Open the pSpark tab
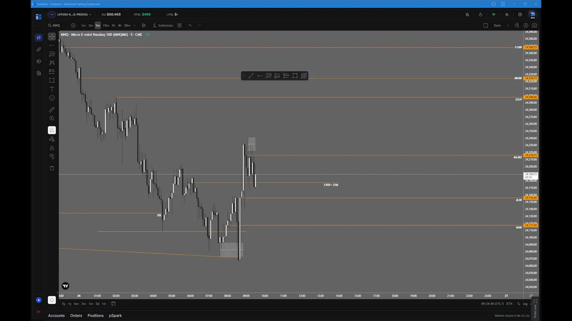The width and height of the screenshot is (572, 321). click(x=115, y=316)
